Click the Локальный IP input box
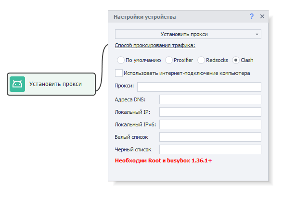 pyautogui.click(x=210, y=112)
